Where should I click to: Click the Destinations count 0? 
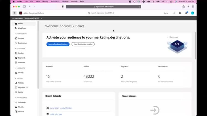tap(159, 76)
